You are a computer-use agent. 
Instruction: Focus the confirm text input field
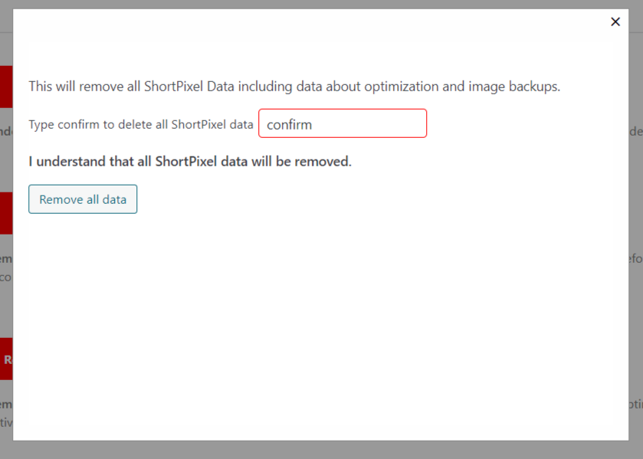[x=343, y=123]
